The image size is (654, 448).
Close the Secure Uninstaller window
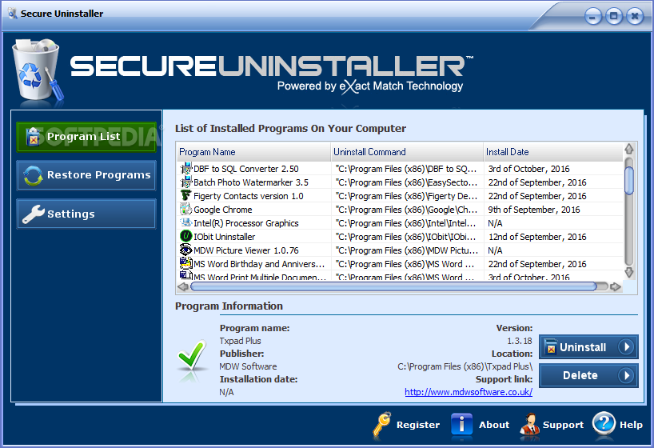[636, 17]
